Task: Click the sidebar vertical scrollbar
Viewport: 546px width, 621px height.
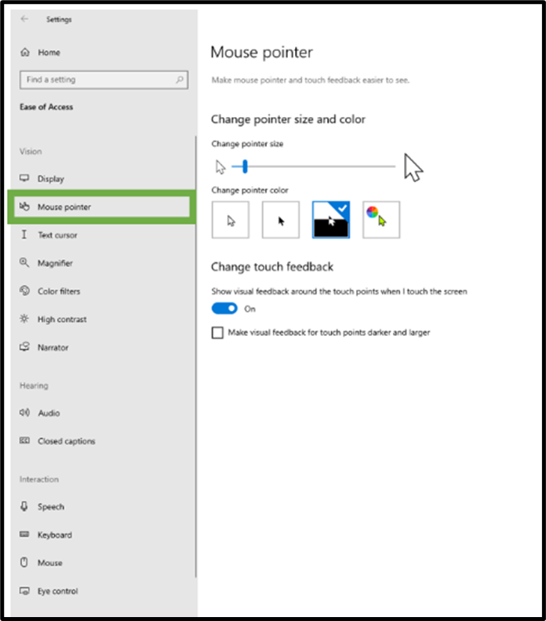Action: [x=195, y=356]
